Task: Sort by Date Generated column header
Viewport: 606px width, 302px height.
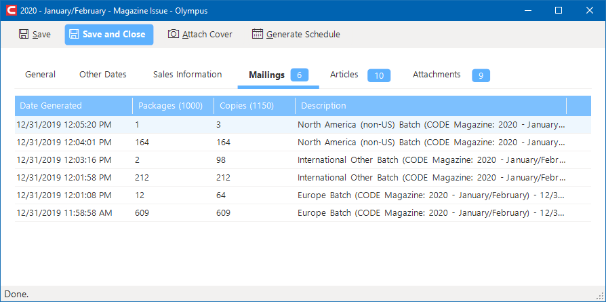Action: (x=73, y=106)
